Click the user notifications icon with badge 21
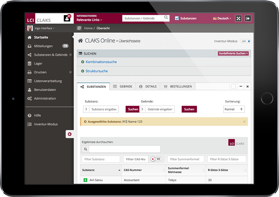Screen dimensions: 279x197 click(67, 18)
